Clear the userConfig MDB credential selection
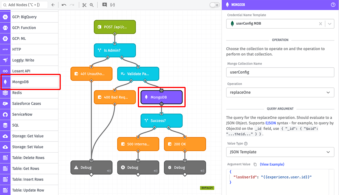The image size is (339, 195). (320, 24)
